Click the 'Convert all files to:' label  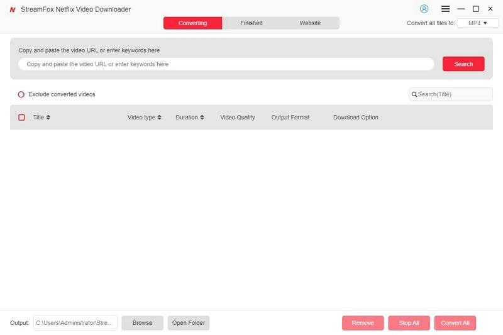coord(431,23)
